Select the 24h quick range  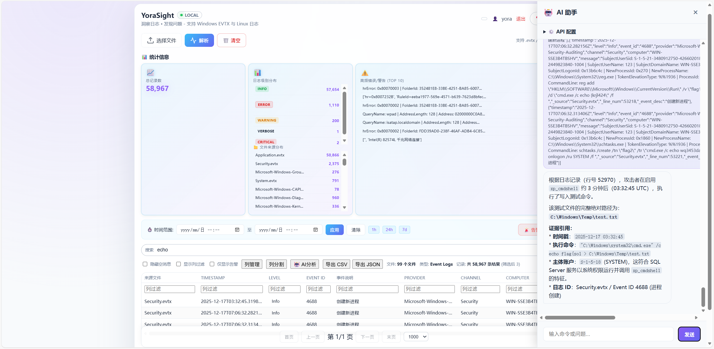389,230
